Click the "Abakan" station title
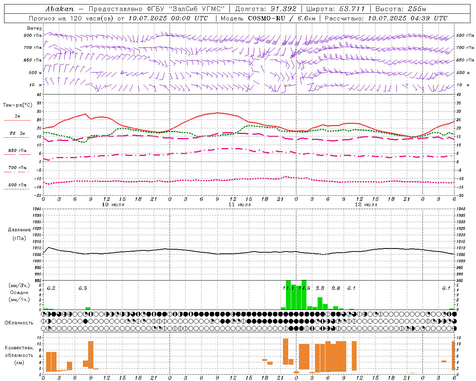Viewport: 476px width, 381px height. coord(59,9)
